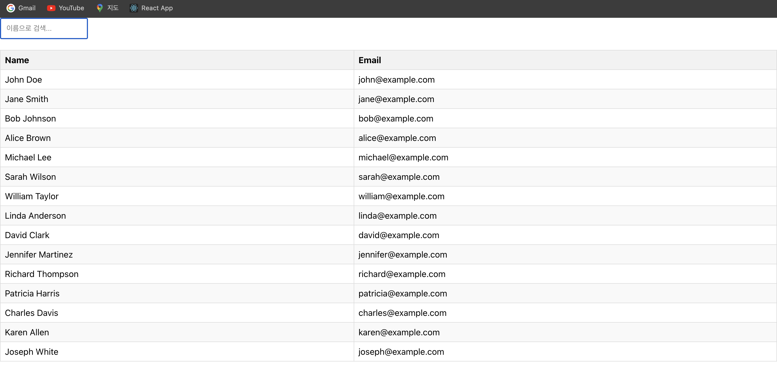Click jane@example.com email cell

click(x=396, y=99)
